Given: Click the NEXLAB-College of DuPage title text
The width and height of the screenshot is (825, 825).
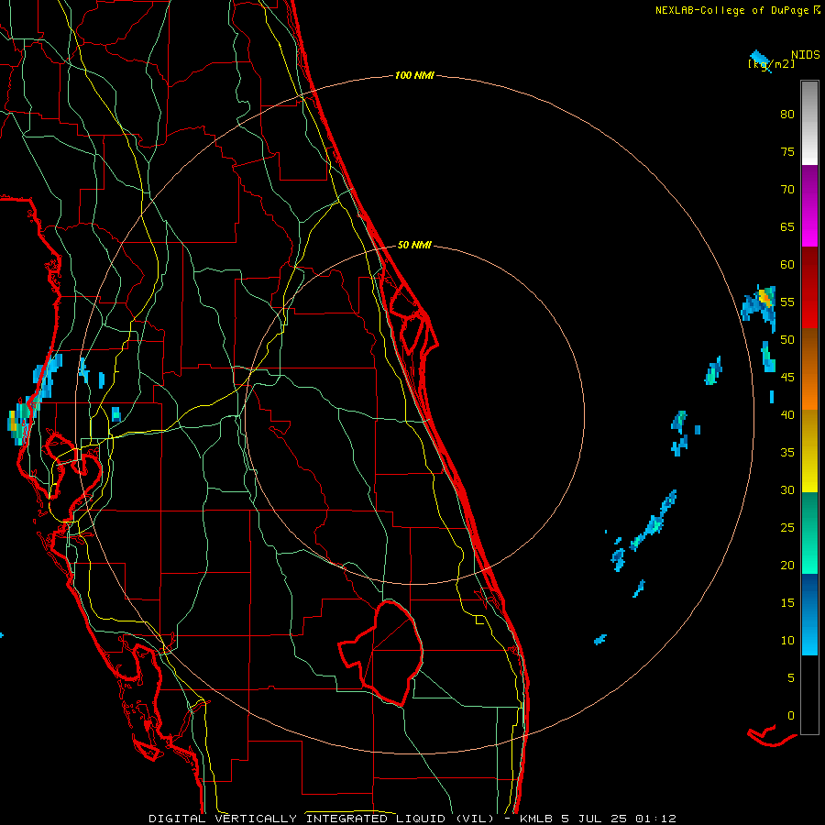Looking at the screenshot, I should coord(732,10).
